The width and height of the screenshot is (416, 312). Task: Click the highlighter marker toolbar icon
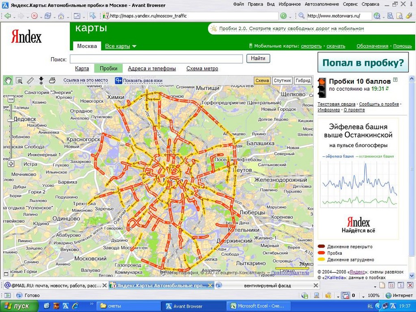(x=409, y=16)
